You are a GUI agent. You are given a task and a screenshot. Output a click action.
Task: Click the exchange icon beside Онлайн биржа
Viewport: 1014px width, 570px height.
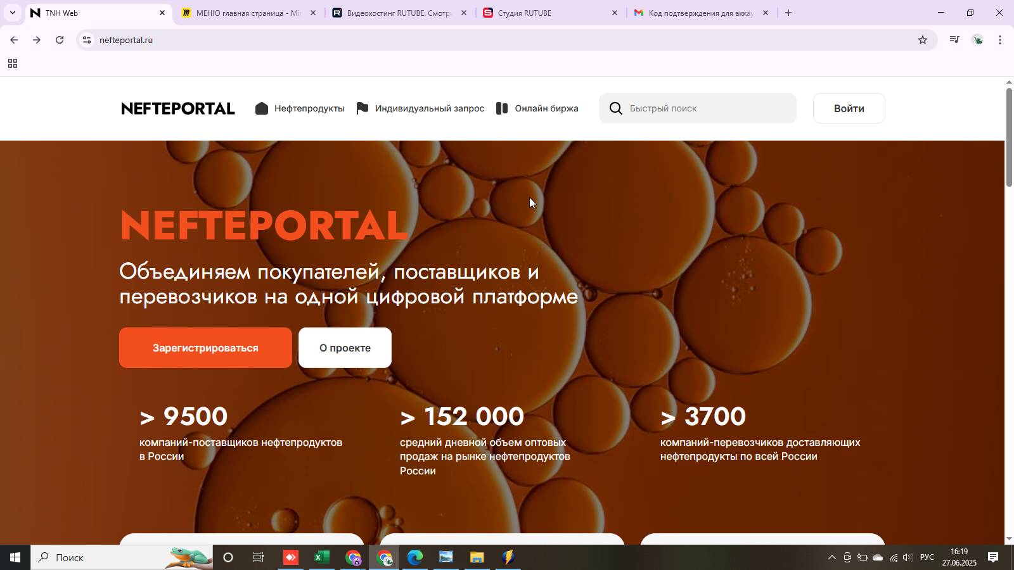pos(501,108)
